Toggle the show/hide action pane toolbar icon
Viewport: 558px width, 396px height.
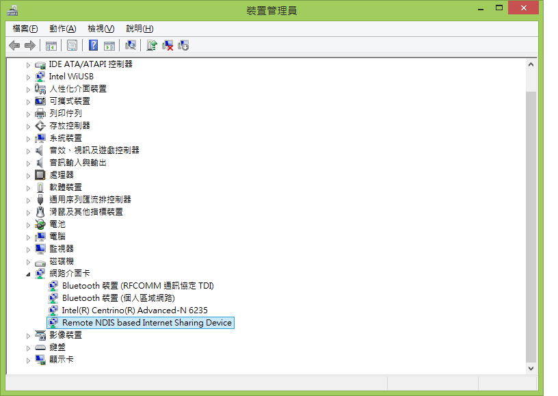(109, 46)
